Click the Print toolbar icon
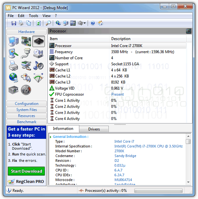The image size is (198, 199). coord(21,23)
